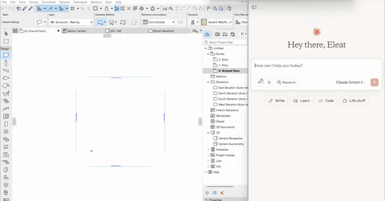Toggle the grid display icon in toolbar
The width and height of the screenshot is (385, 201).
(73, 8)
